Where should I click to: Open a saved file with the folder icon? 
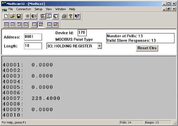click(x=12, y=16)
